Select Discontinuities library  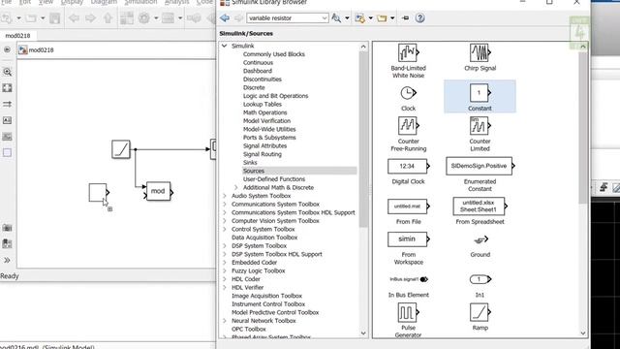point(263,79)
